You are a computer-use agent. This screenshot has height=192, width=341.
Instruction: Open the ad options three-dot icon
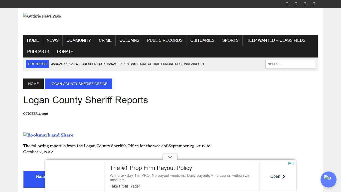[x=294, y=163]
